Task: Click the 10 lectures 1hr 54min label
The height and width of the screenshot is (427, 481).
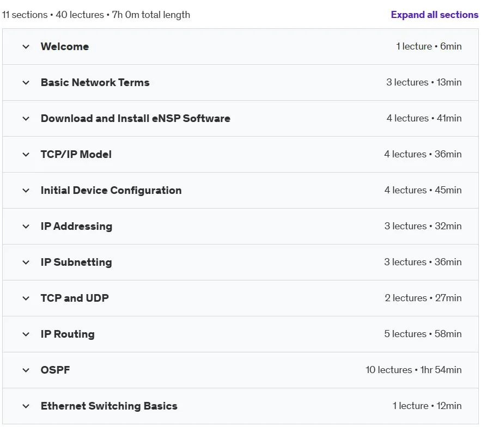Action: (x=413, y=370)
